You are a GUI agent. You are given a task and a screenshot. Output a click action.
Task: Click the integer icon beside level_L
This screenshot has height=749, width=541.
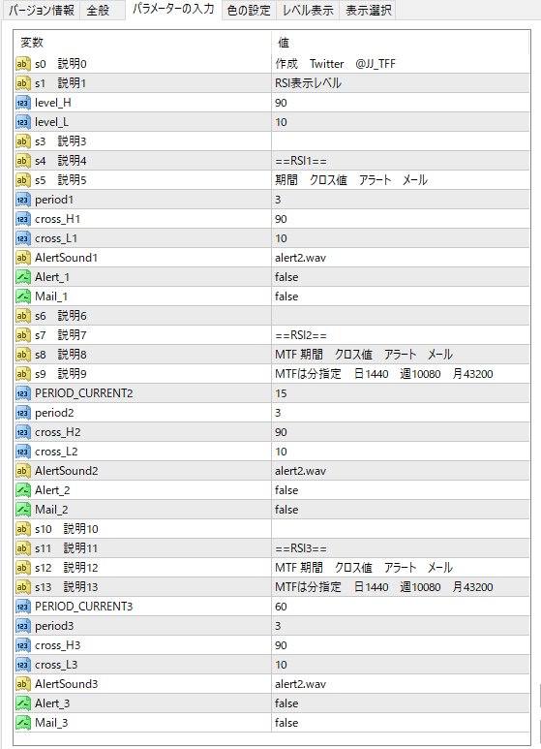tap(23, 122)
